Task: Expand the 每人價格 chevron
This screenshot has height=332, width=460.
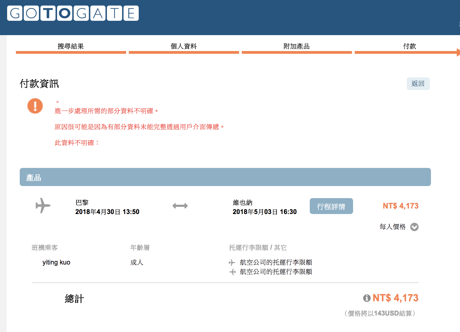Action: [x=414, y=227]
